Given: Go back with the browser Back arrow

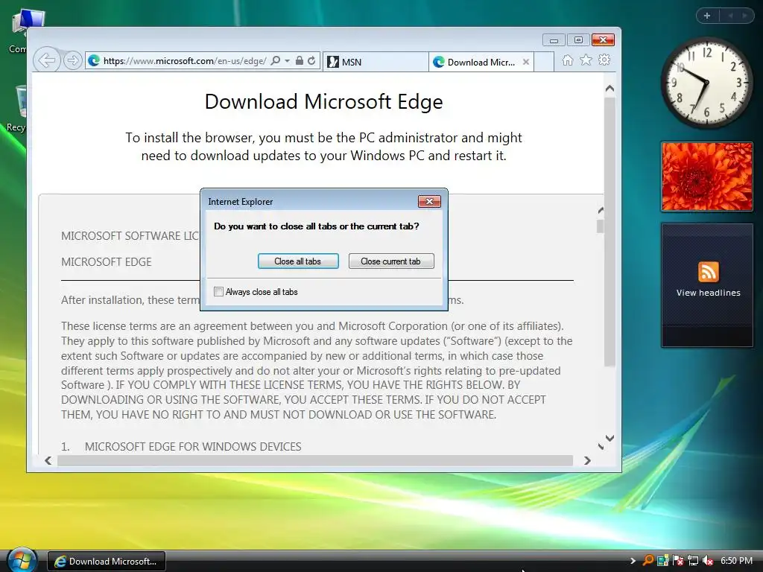Looking at the screenshot, I should [x=47, y=60].
